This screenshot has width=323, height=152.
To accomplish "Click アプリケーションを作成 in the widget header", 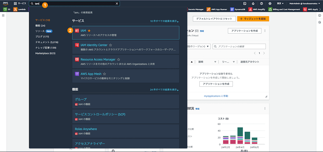I will click(244, 31).
